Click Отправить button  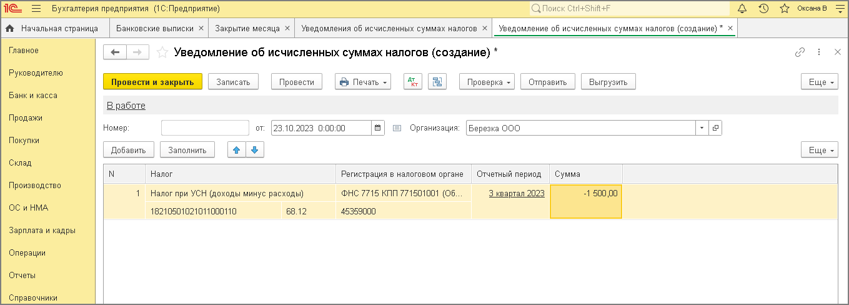547,82
